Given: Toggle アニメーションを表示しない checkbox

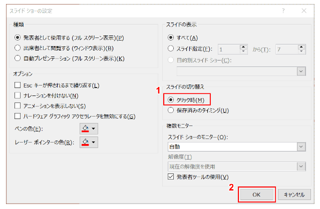Looking at the screenshot, I should 18,106.
